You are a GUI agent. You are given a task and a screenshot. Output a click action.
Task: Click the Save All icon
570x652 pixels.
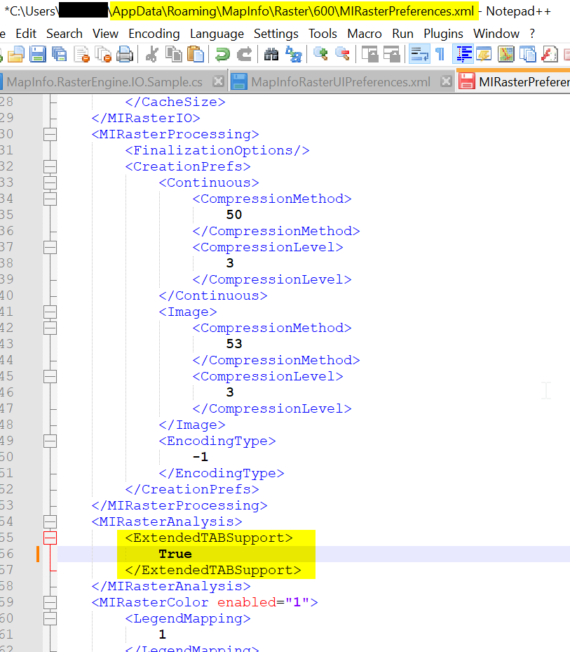tap(60, 54)
